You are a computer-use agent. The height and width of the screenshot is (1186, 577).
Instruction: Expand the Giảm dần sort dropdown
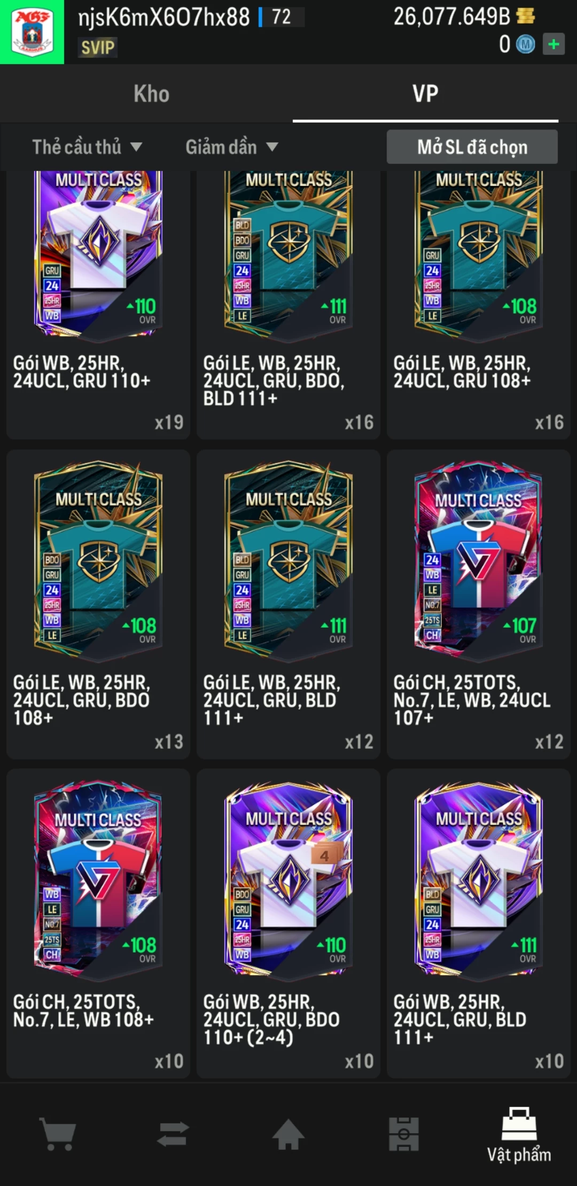click(232, 147)
